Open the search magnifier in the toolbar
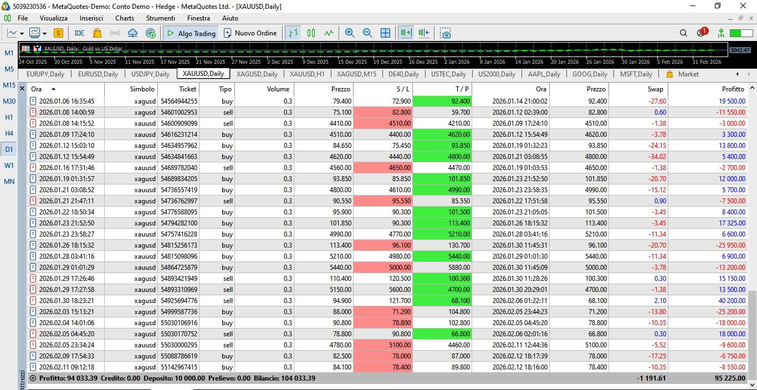757x390 pixels. [683, 33]
